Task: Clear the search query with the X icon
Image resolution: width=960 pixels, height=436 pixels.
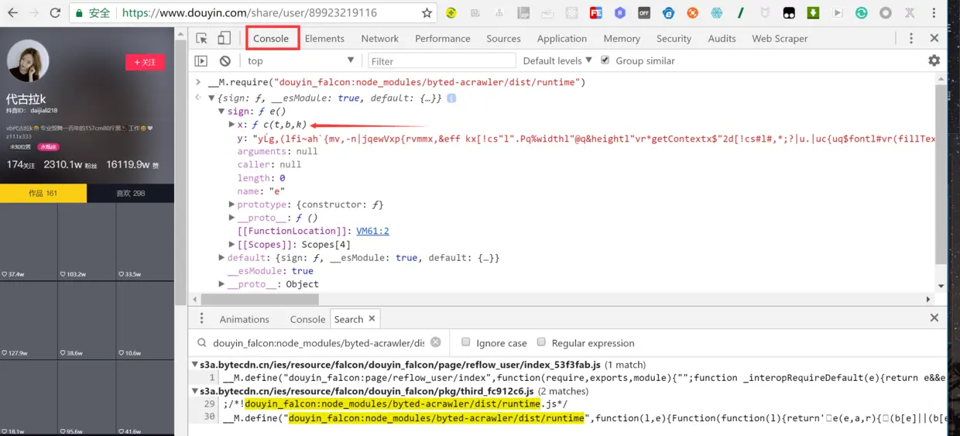Action: [x=436, y=342]
